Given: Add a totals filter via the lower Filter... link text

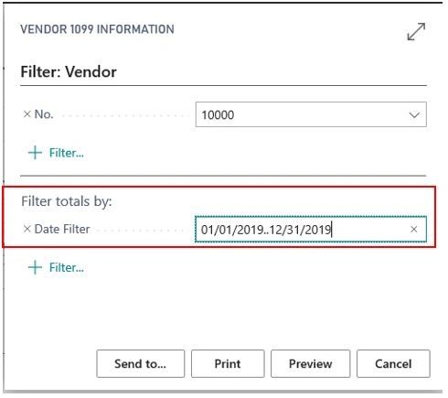Looking at the screenshot, I should coord(67,268).
